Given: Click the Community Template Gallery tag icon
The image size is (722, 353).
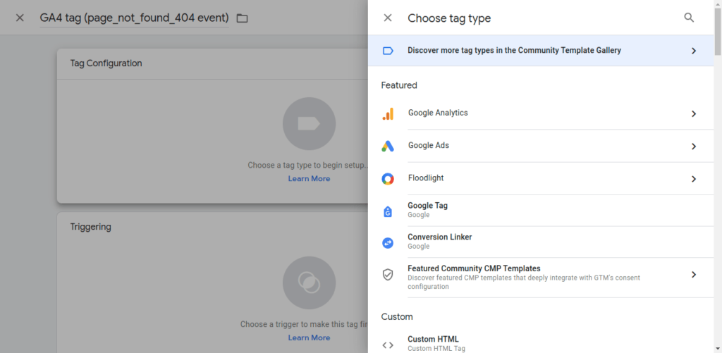Looking at the screenshot, I should [x=388, y=51].
